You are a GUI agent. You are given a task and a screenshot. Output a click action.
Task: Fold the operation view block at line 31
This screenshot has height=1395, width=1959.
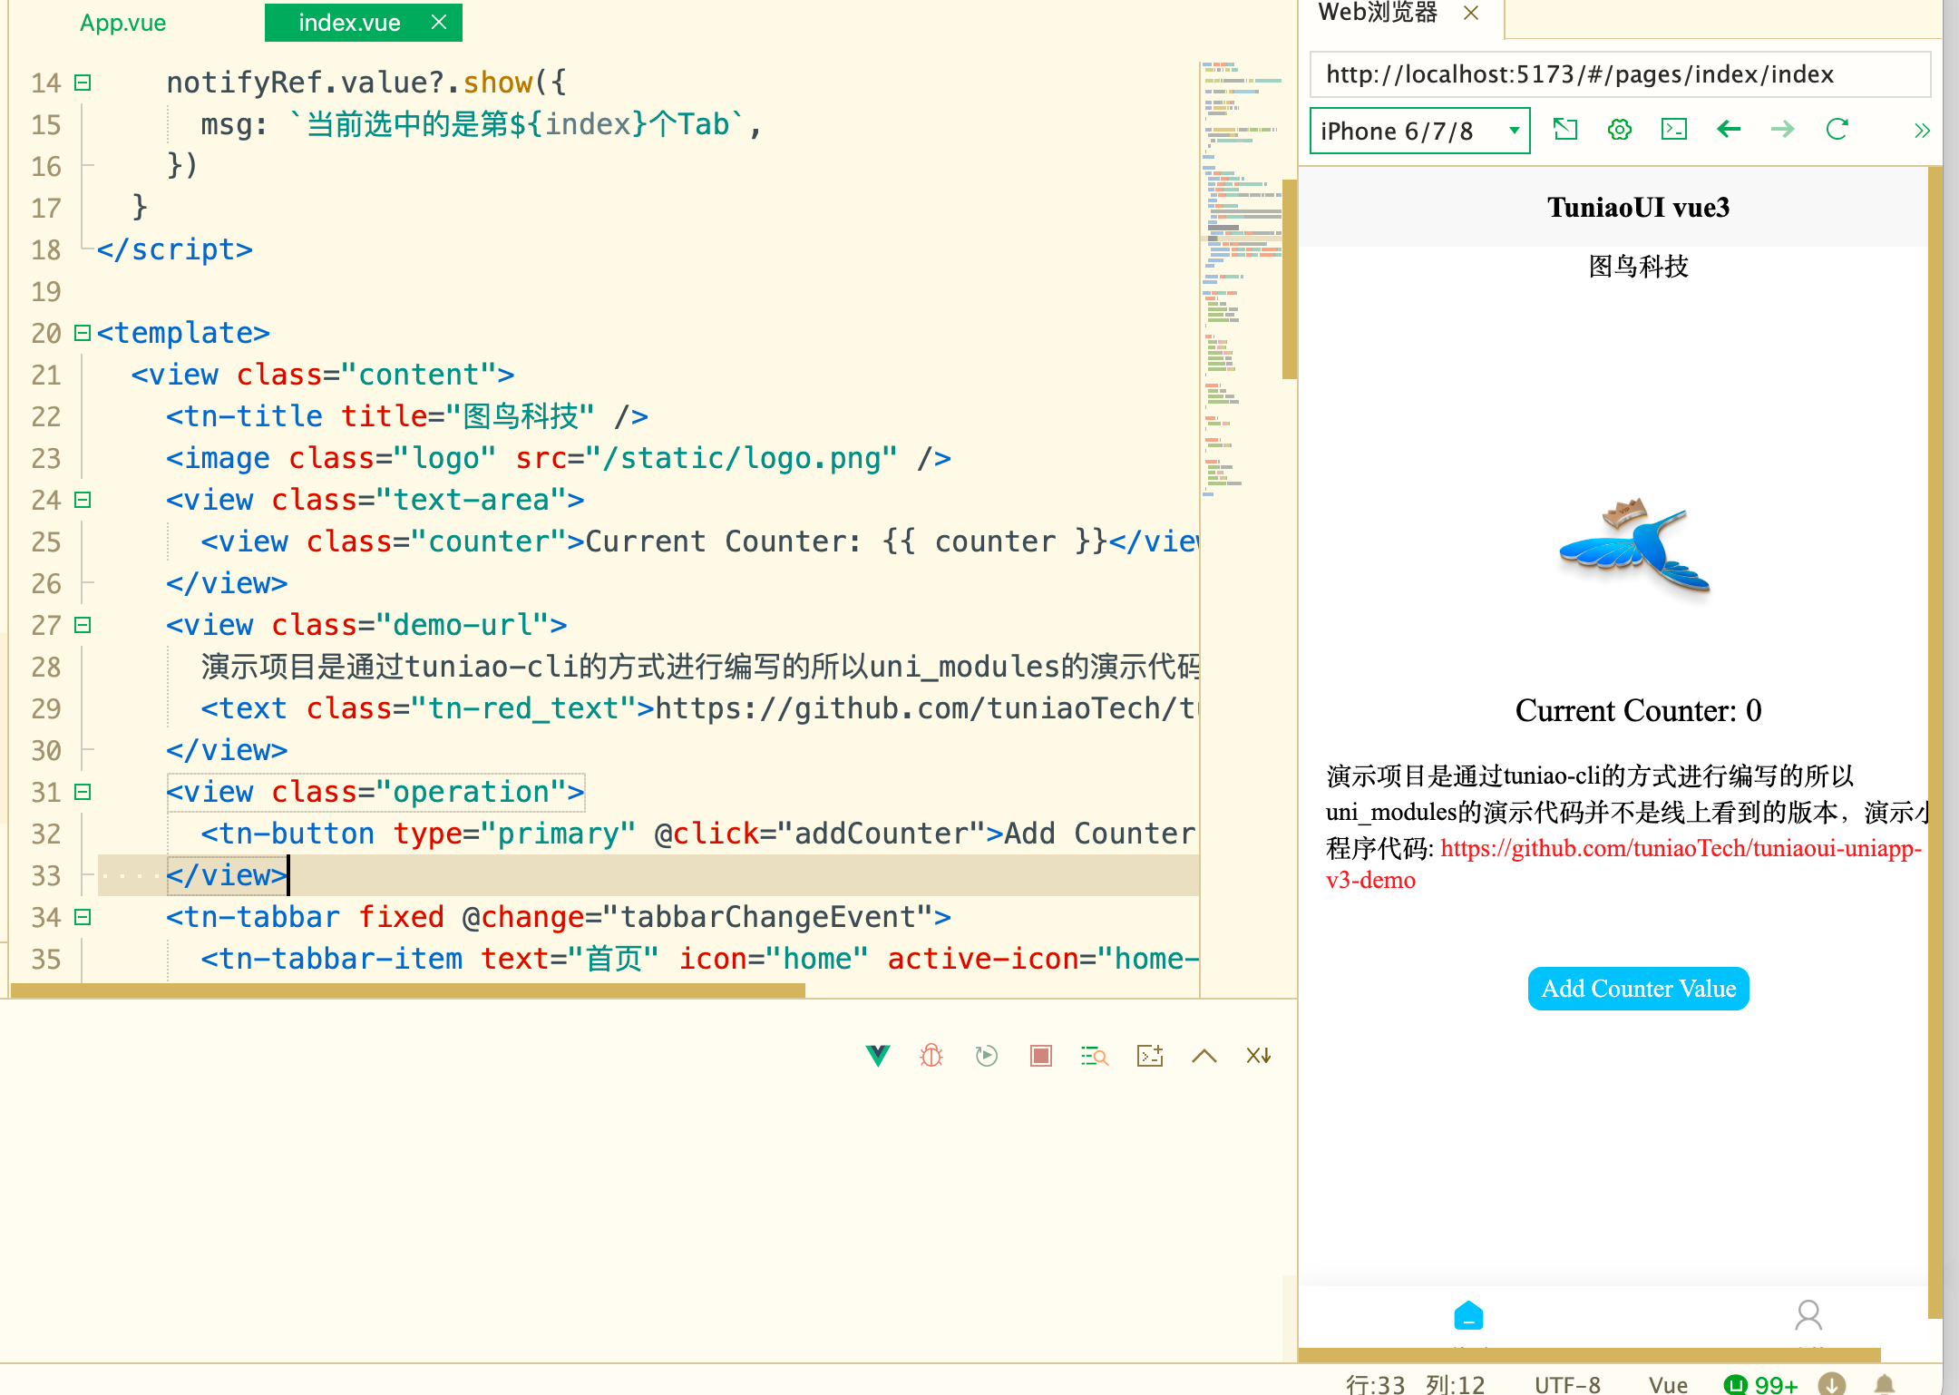tap(83, 792)
